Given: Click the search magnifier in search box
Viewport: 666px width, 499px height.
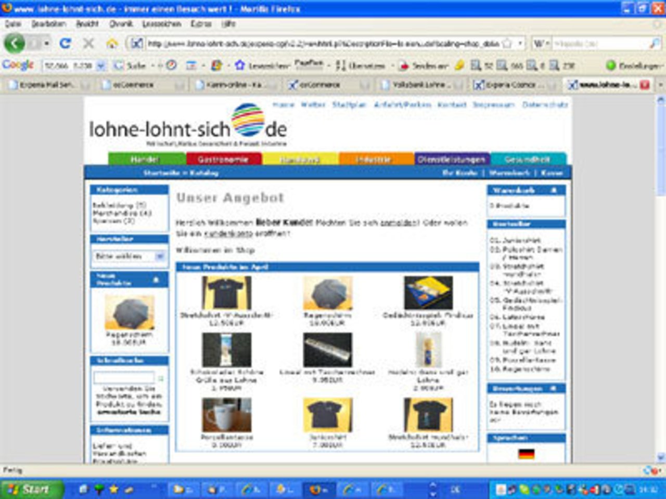Looking at the screenshot, I should [654, 44].
